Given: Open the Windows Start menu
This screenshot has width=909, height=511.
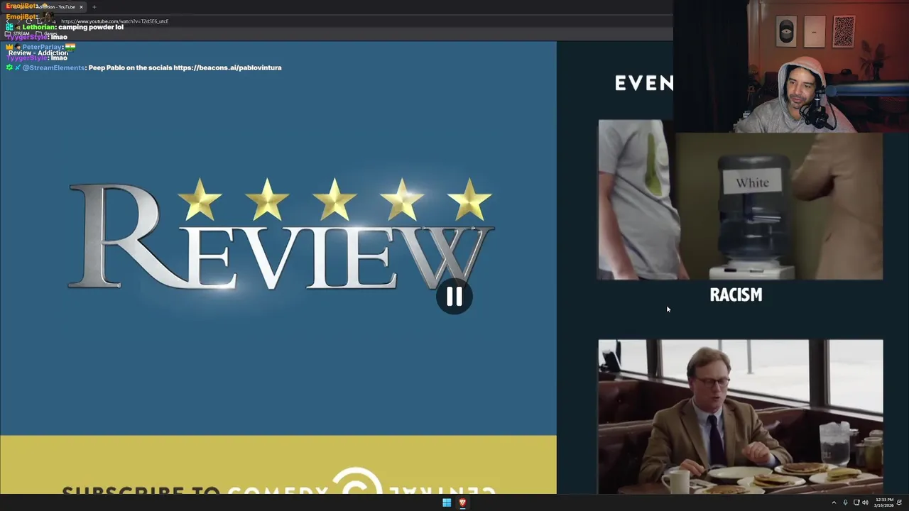Looking at the screenshot, I should (x=447, y=502).
